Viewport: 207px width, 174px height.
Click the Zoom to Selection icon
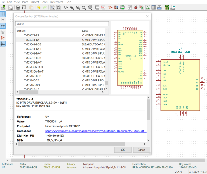[90, 7]
